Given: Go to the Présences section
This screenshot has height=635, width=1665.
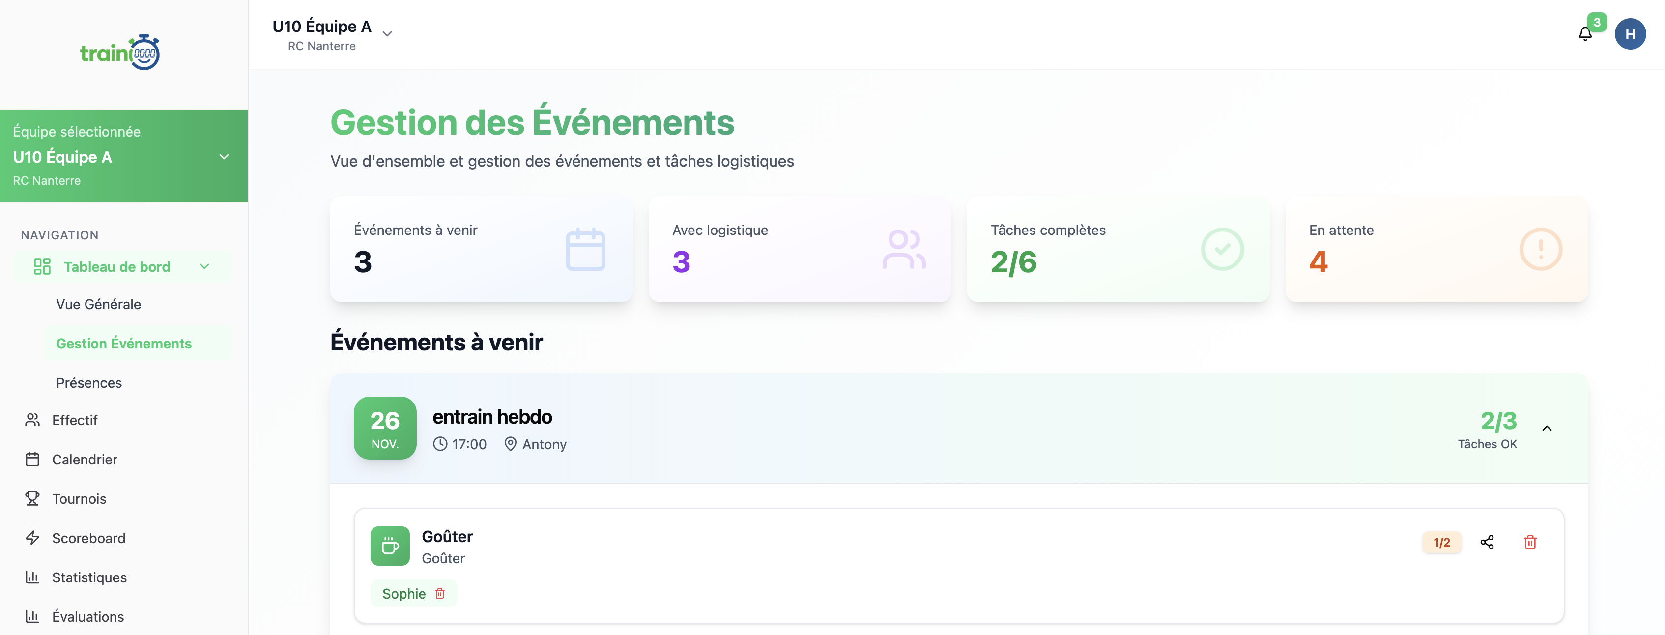Looking at the screenshot, I should (88, 382).
